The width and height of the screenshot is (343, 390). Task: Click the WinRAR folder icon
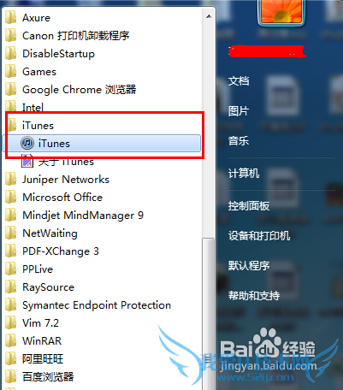click(11, 340)
